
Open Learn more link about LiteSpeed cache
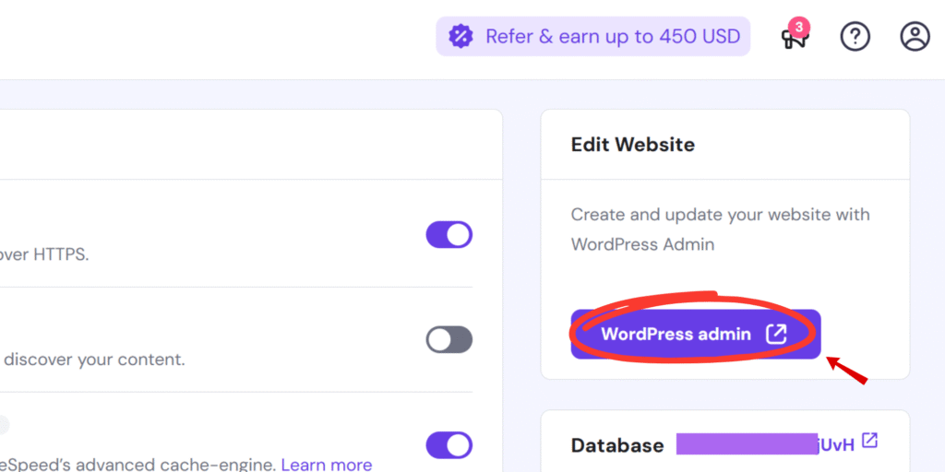327,465
